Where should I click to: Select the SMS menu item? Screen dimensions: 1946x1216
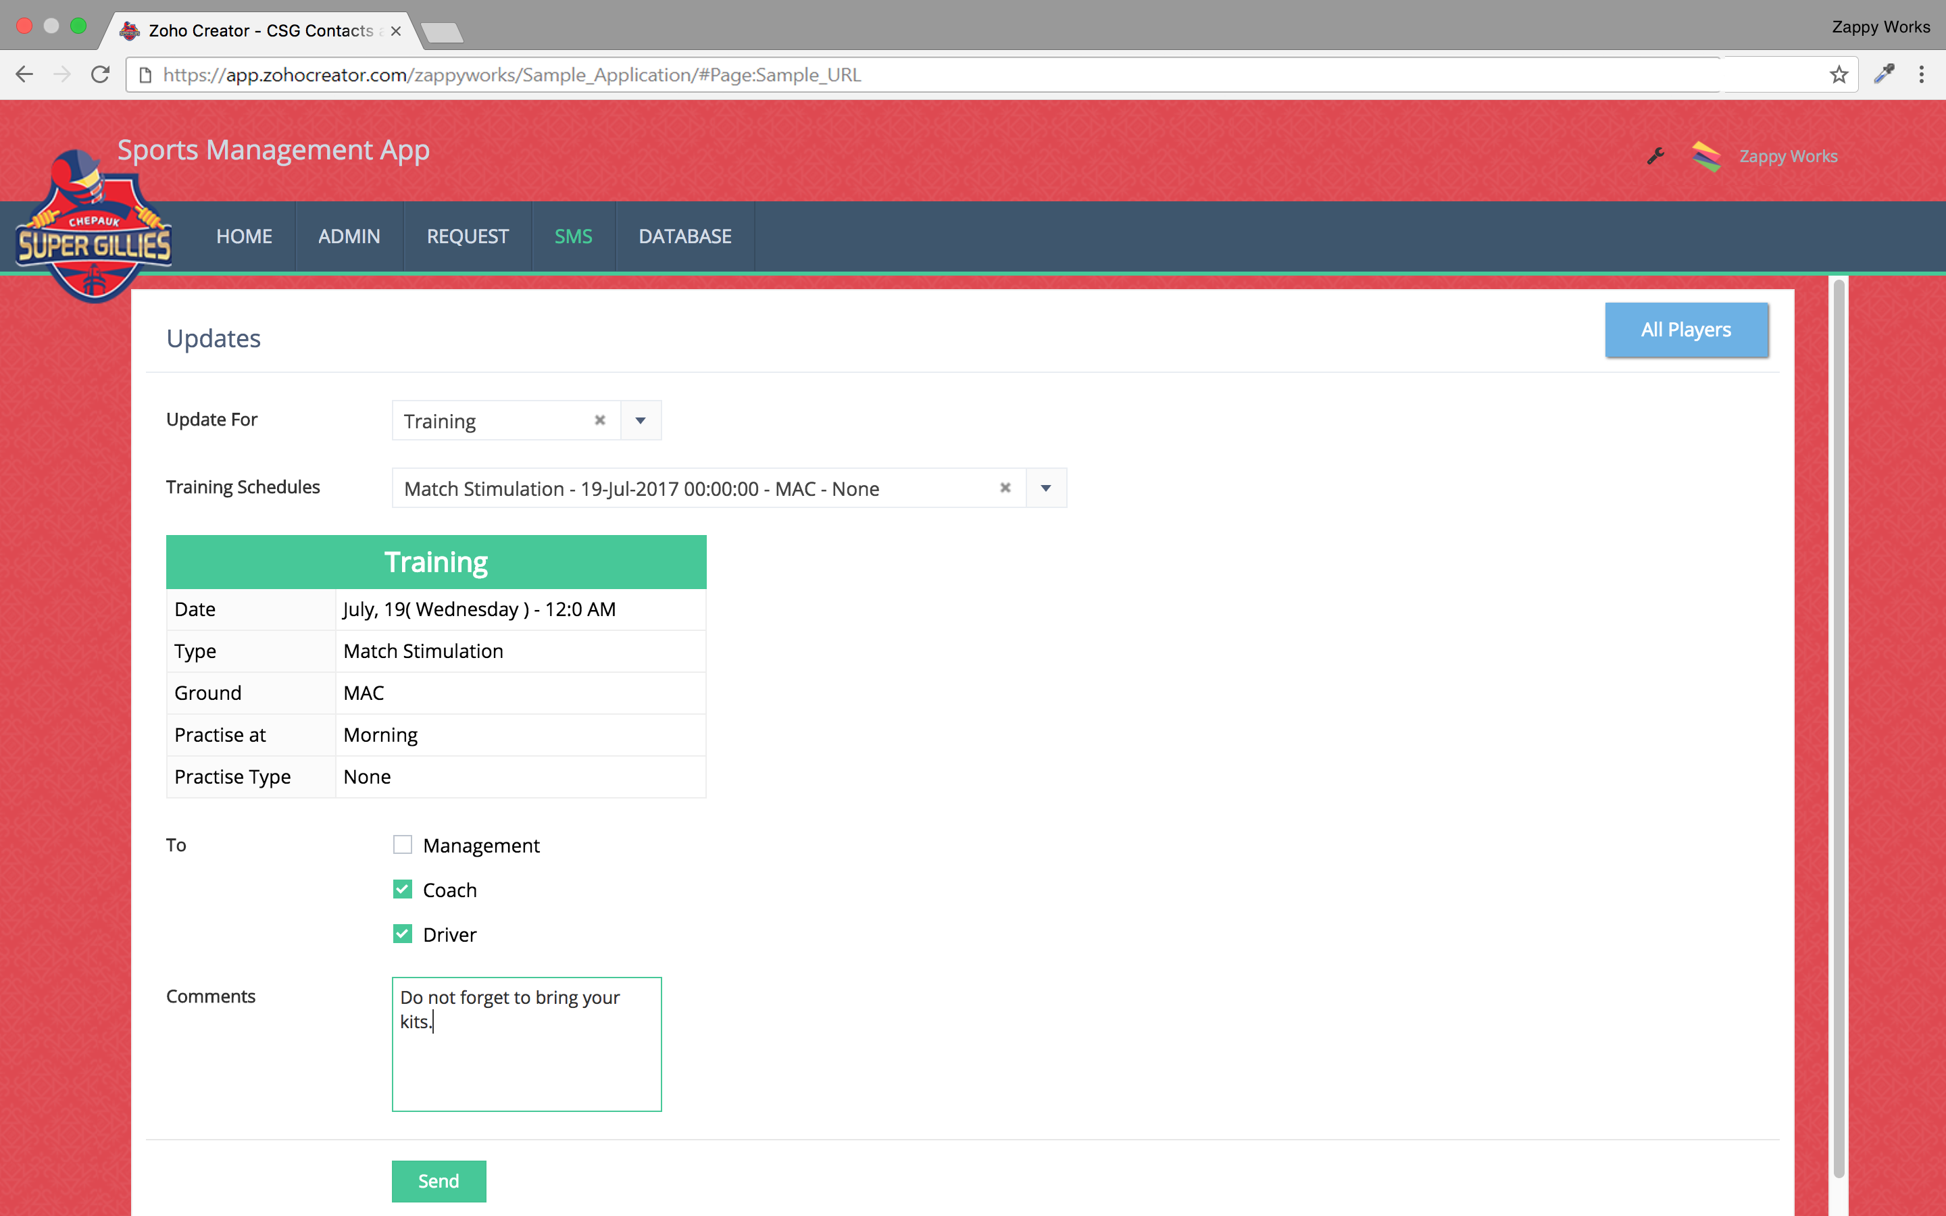point(574,236)
